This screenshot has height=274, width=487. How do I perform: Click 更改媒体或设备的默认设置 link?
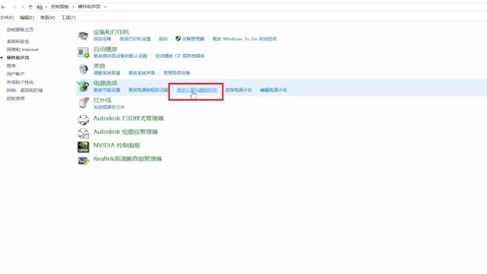click(120, 56)
